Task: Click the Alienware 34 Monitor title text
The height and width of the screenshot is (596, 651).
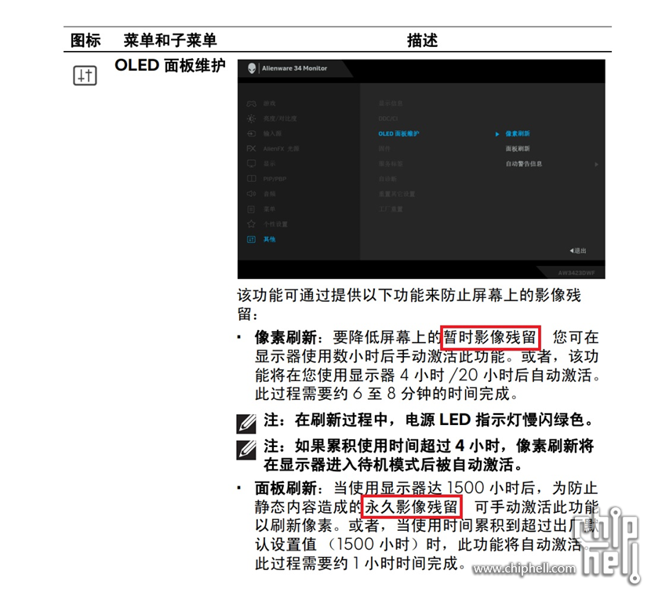Action: (x=294, y=68)
